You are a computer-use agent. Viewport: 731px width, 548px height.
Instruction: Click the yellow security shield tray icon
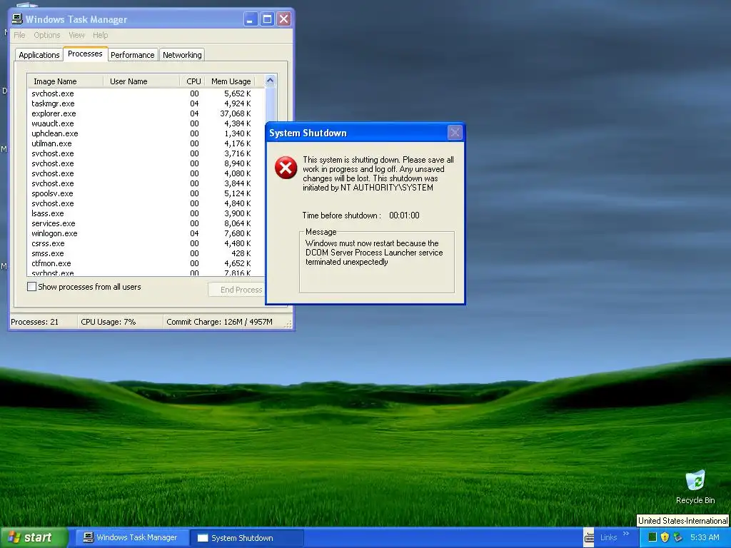click(x=665, y=537)
